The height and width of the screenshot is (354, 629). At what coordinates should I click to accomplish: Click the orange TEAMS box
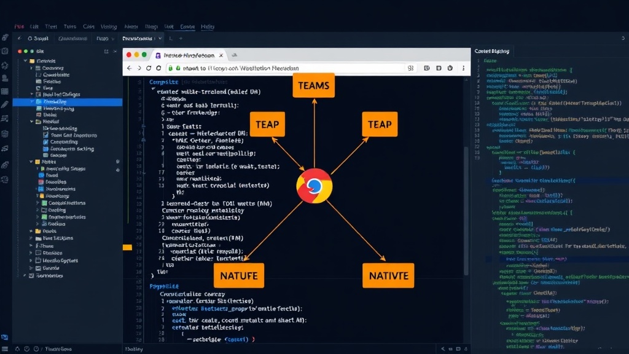(x=314, y=85)
